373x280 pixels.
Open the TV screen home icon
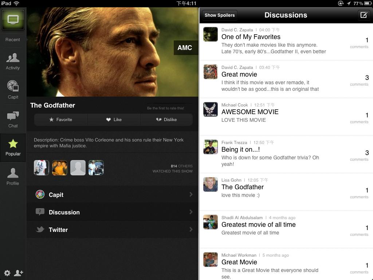13,20
